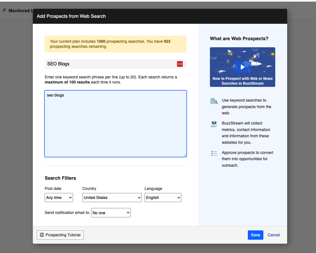The height and width of the screenshot is (253, 316).
Task: Click the yellow prospecting searches remaining notice
Action: pyautogui.click(x=115, y=44)
